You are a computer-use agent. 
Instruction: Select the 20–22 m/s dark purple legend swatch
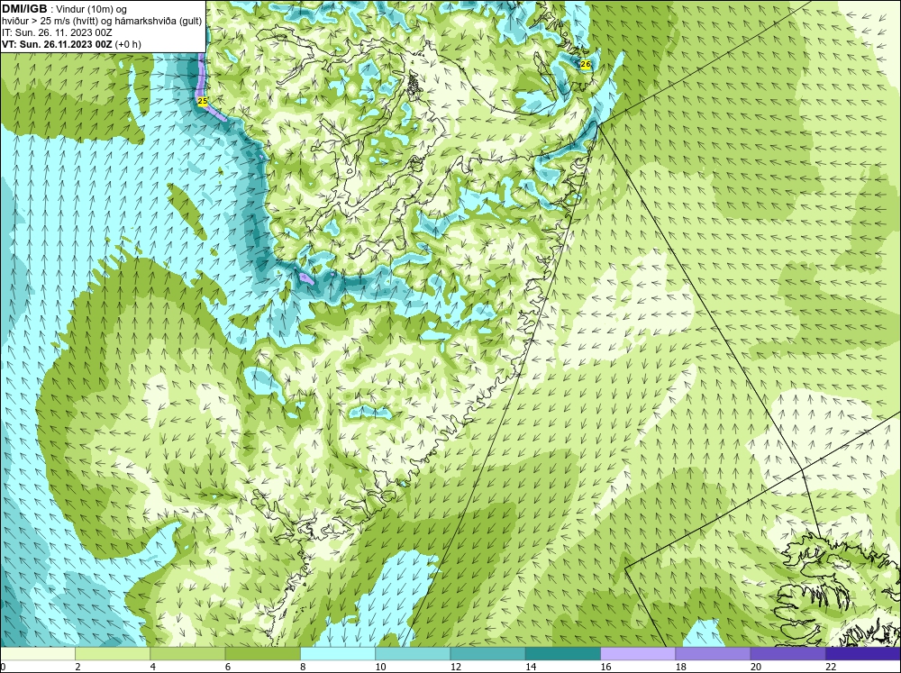pyautogui.click(x=787, y=653)
